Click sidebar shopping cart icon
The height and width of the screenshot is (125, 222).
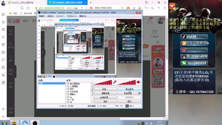coord(3,75)
